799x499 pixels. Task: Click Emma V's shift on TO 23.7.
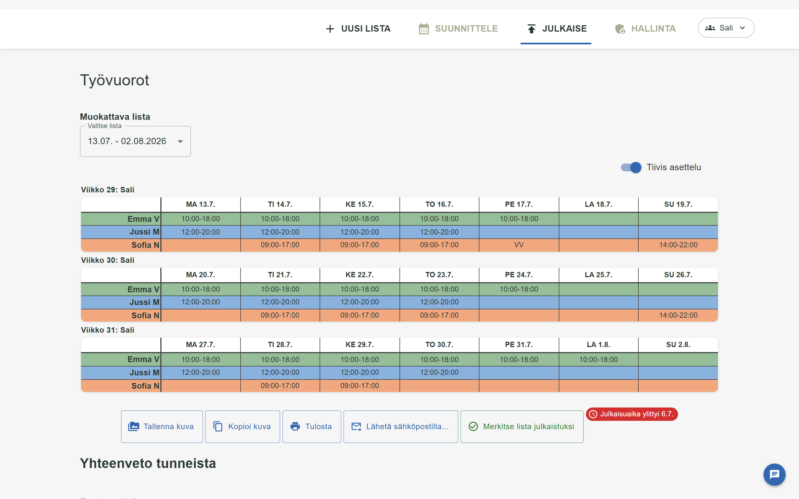tap(439, 289)
